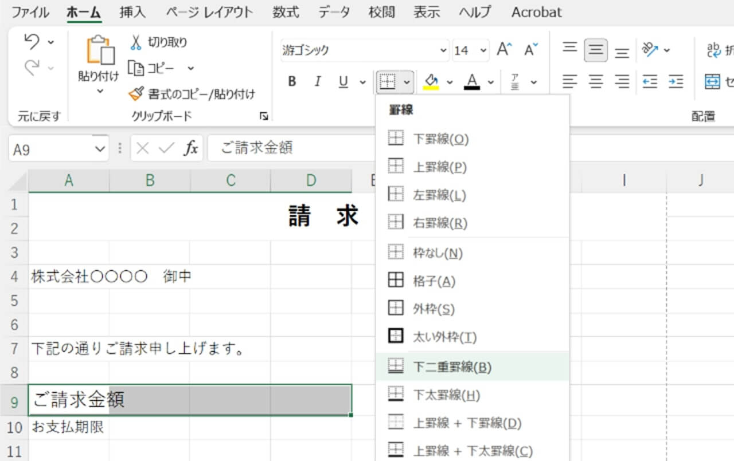Click 書式のコピー/貼り付け format painter

[192, 93]
